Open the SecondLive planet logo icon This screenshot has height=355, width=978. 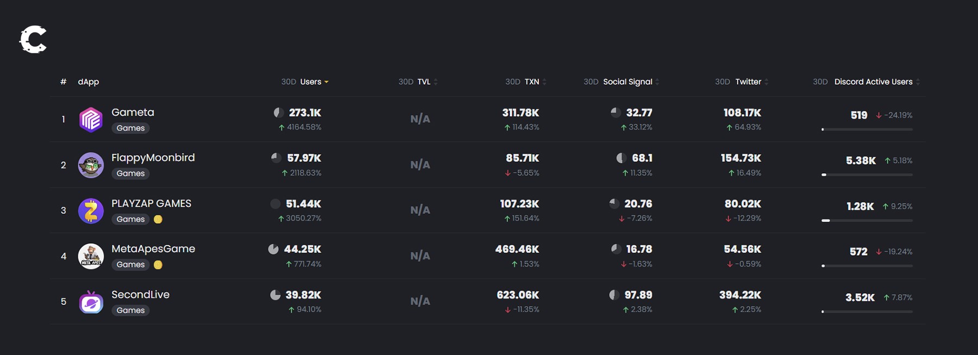[x=91, y=302]
